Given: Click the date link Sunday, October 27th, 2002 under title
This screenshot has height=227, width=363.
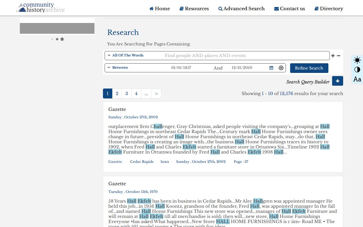Looking at the screenshot, I should (x=133, y=117).
